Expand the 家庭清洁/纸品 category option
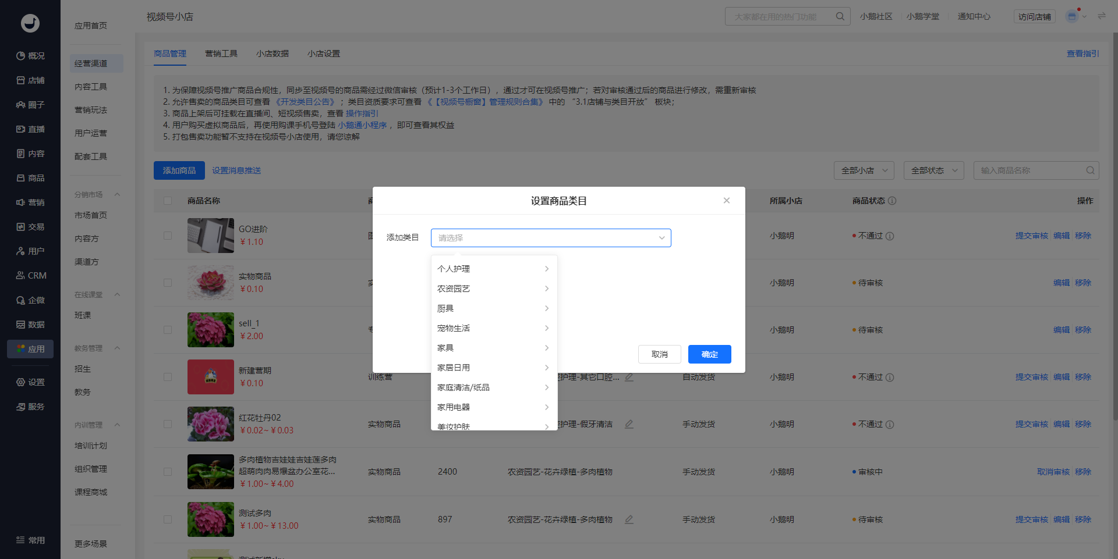The height and width of the screenshot is (559, 1118). coord(494,387)
